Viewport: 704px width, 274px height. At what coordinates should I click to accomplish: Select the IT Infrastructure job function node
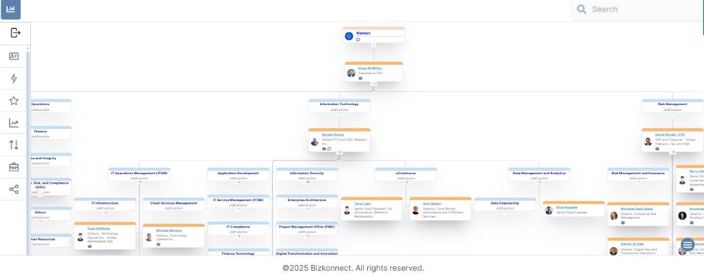(x=105, y=205)
